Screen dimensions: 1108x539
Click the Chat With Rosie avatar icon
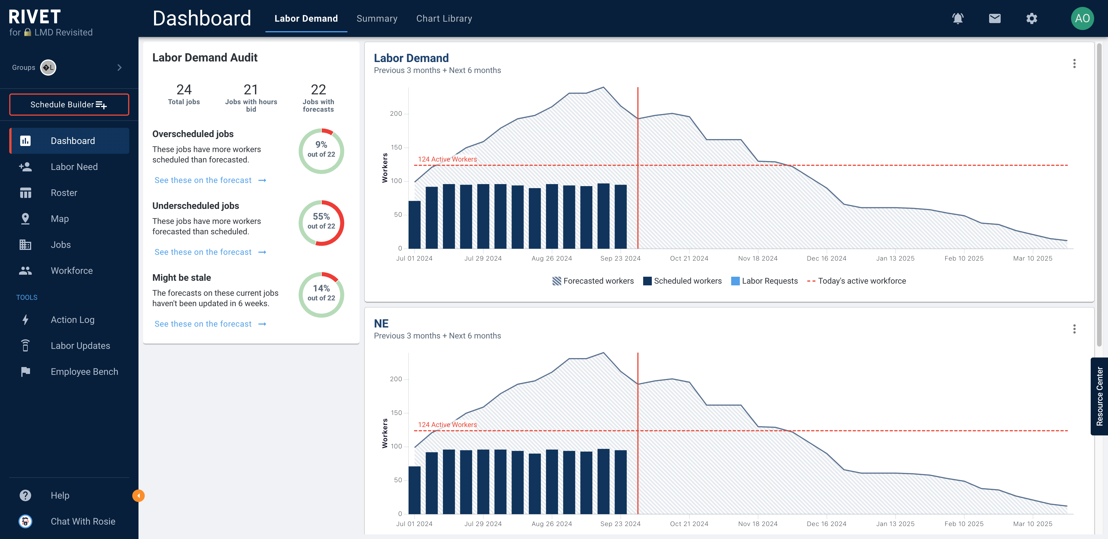25,521
